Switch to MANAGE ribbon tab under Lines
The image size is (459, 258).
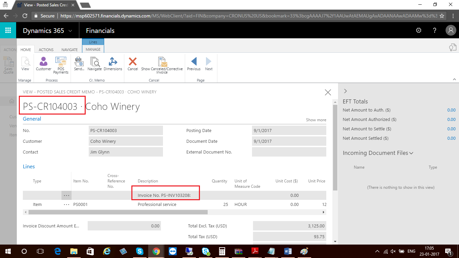tap(93, 49)
